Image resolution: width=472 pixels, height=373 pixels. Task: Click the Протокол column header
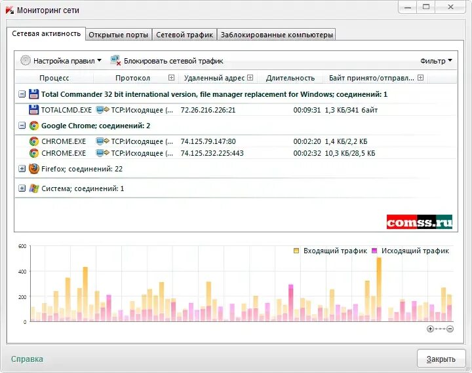coord(132,78)
